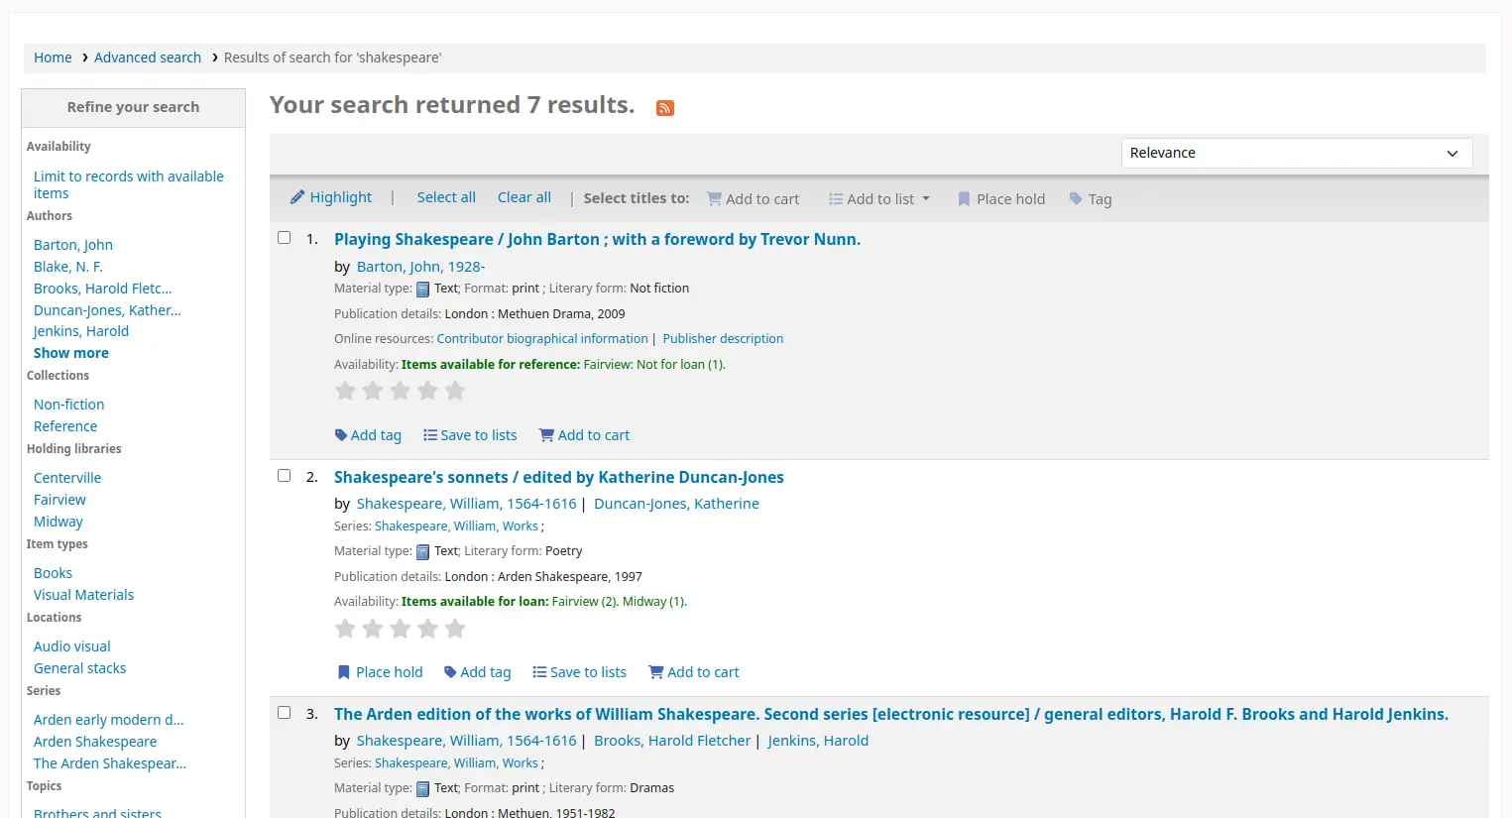This screenshot has width=1512, height=818.
Task: Place hold on Shakespeare's sonnets
Action: pos(380,672)
